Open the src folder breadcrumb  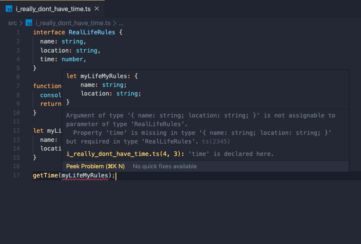click(x=12, y=23)
